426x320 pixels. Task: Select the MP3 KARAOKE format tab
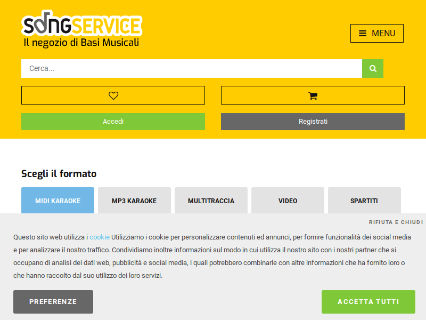click(135, 201)
